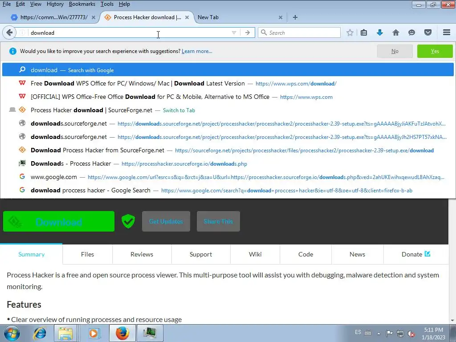Open a new tab with plus button
This screenshot has height=342, width=456.
point(295,17)
